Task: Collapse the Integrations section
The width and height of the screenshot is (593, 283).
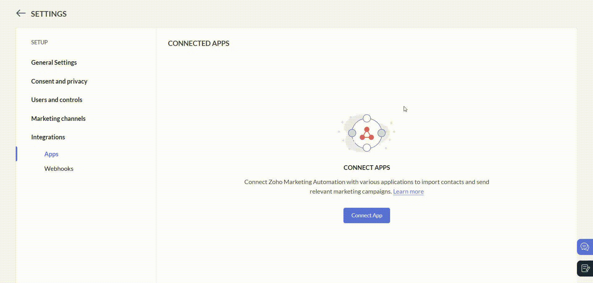Action: (48, 137)
